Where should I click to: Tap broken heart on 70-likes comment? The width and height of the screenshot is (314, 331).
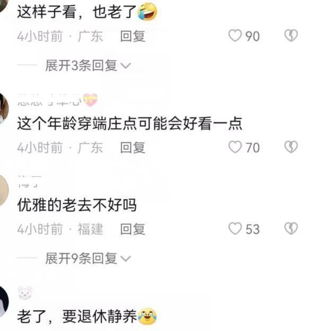coord(291,147)
